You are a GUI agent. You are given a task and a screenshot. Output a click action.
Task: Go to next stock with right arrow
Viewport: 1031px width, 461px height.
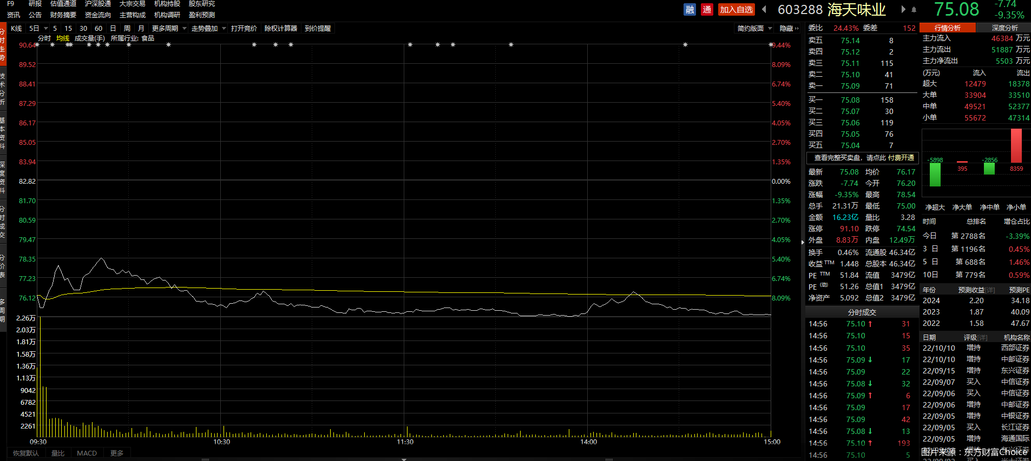point(903,9)
